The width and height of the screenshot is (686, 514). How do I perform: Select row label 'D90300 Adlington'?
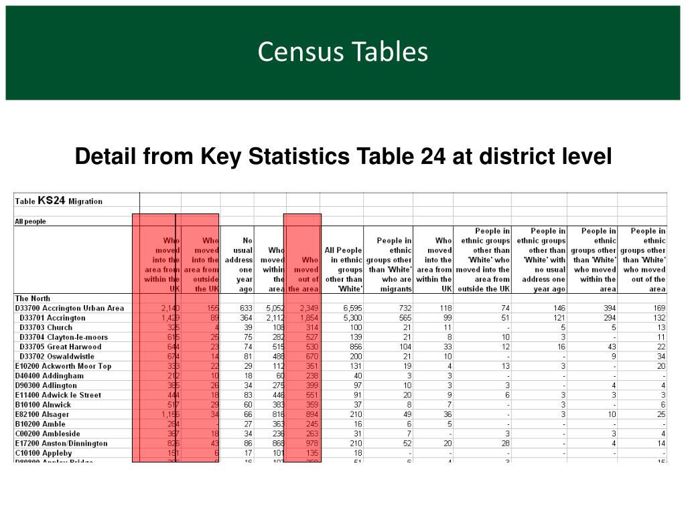(46, 385)
